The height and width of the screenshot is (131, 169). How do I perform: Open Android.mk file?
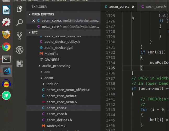point(64,126)
